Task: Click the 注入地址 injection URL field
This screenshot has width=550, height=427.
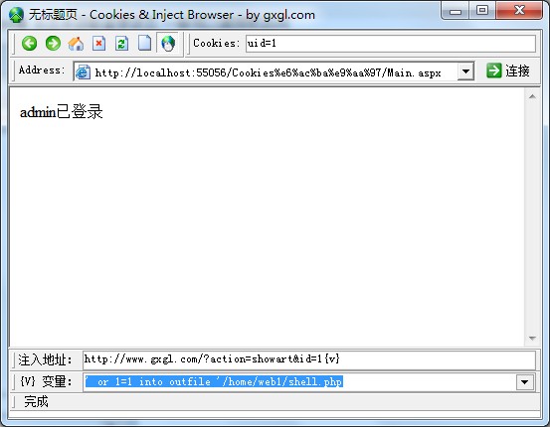Action: (309, 359)
